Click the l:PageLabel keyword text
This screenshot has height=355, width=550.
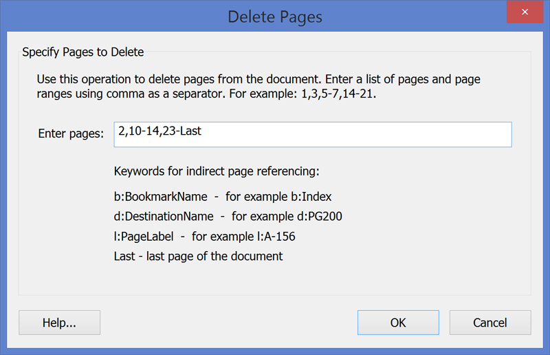(x=144, y=236)
